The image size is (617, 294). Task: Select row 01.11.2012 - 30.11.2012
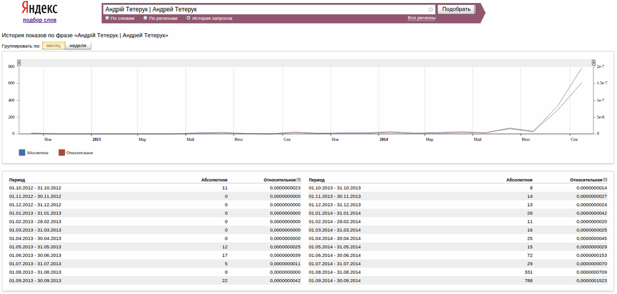155,196
